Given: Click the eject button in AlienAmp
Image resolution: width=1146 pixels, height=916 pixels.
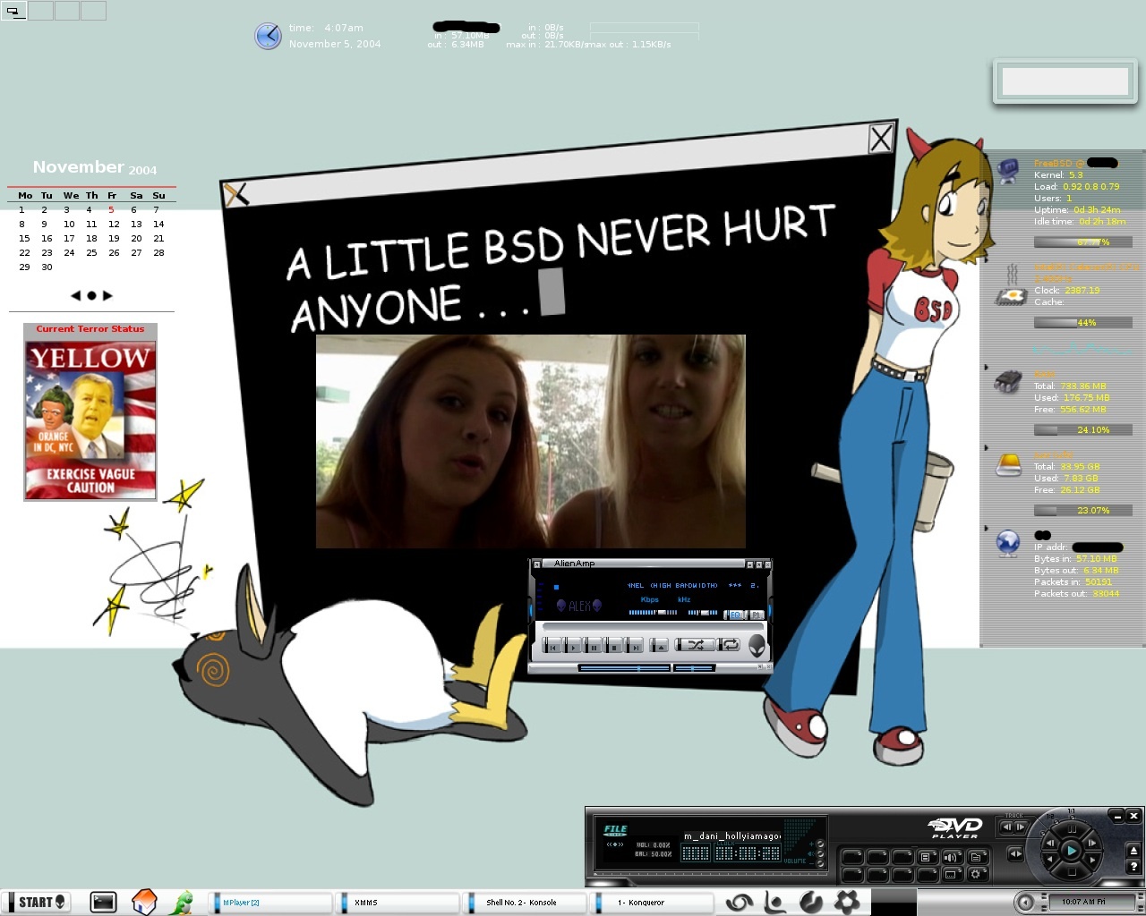Looking at the screenshot, I should [659, 645].
